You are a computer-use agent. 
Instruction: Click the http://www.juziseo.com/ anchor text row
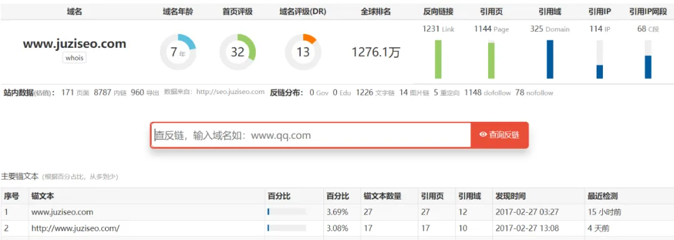click(x=337, y=228)
